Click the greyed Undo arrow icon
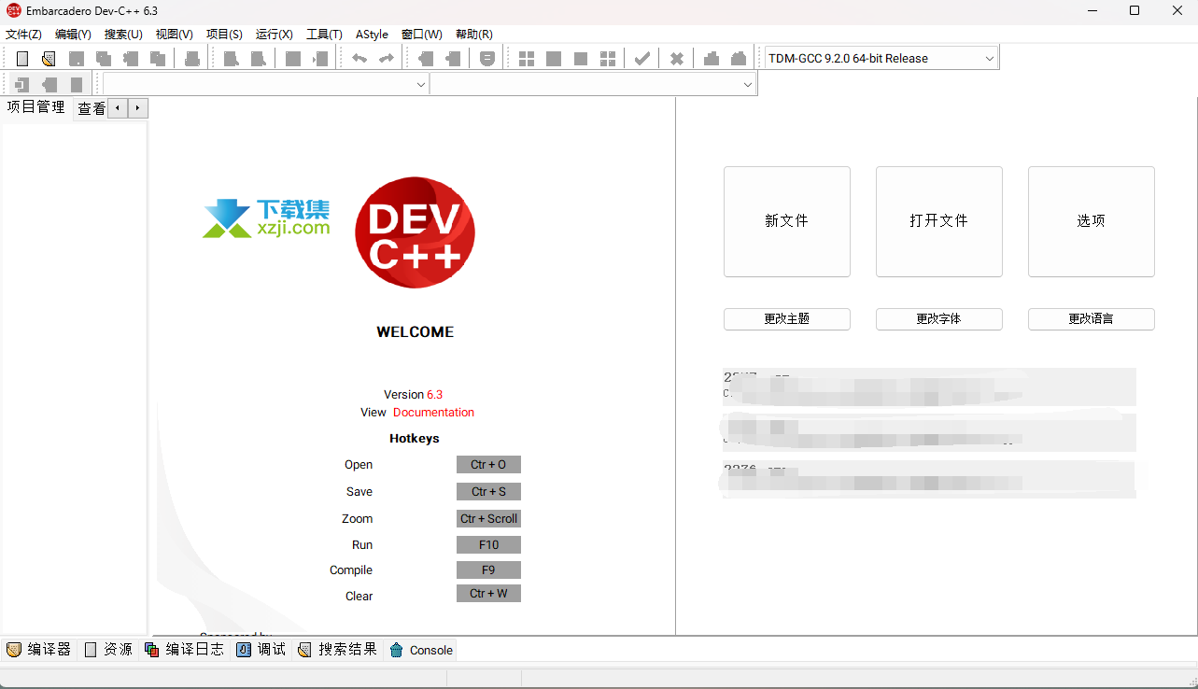 pyautogui.click(x=359, y=59)
